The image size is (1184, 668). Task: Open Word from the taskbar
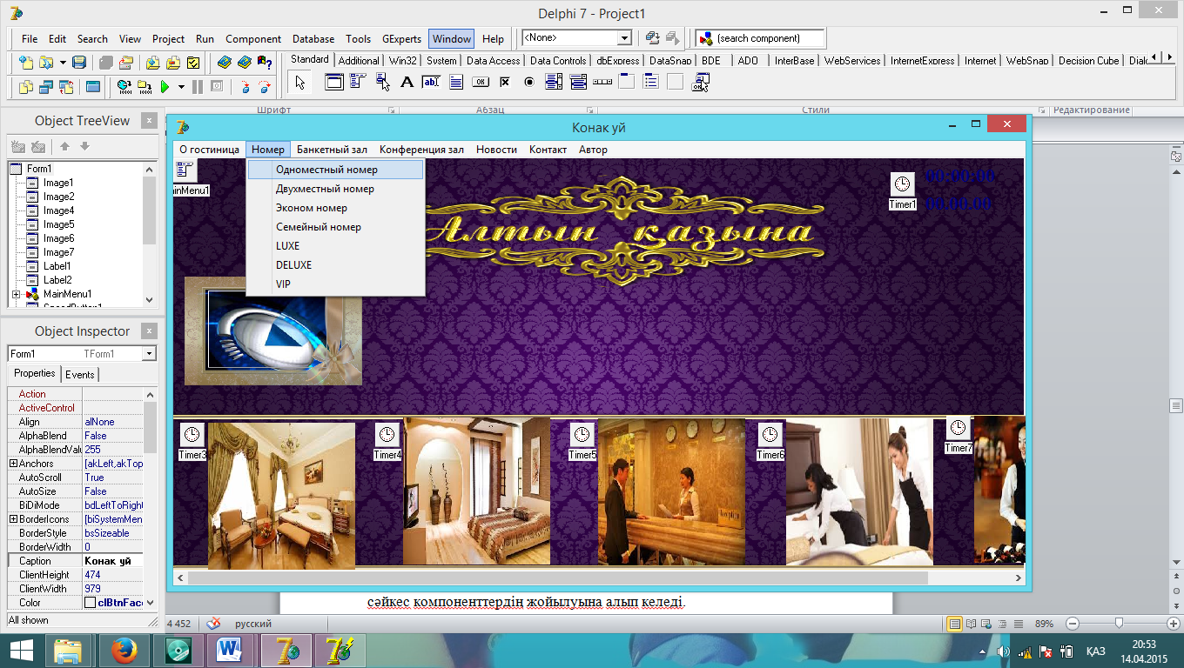[230, 651]
